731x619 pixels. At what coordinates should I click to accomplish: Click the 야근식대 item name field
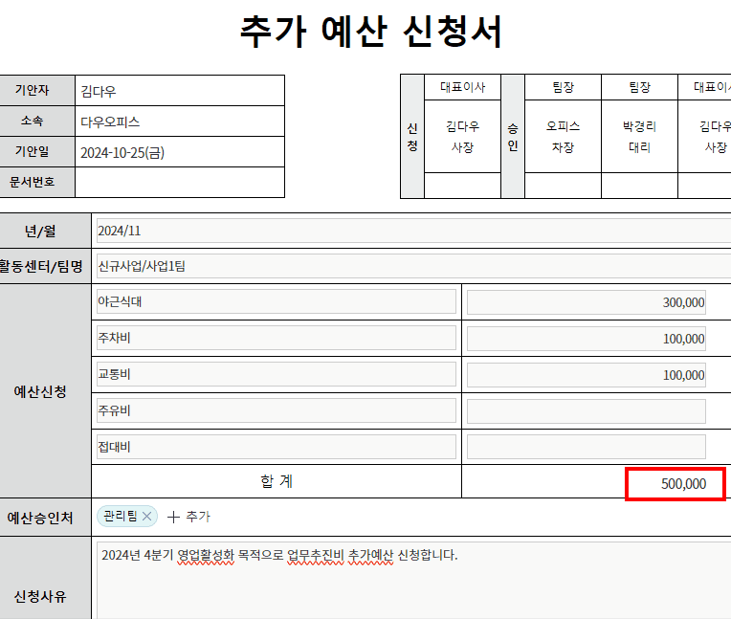277,302
